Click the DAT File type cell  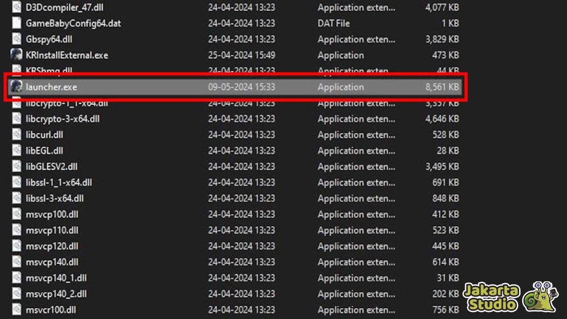(x=334, y=23)
